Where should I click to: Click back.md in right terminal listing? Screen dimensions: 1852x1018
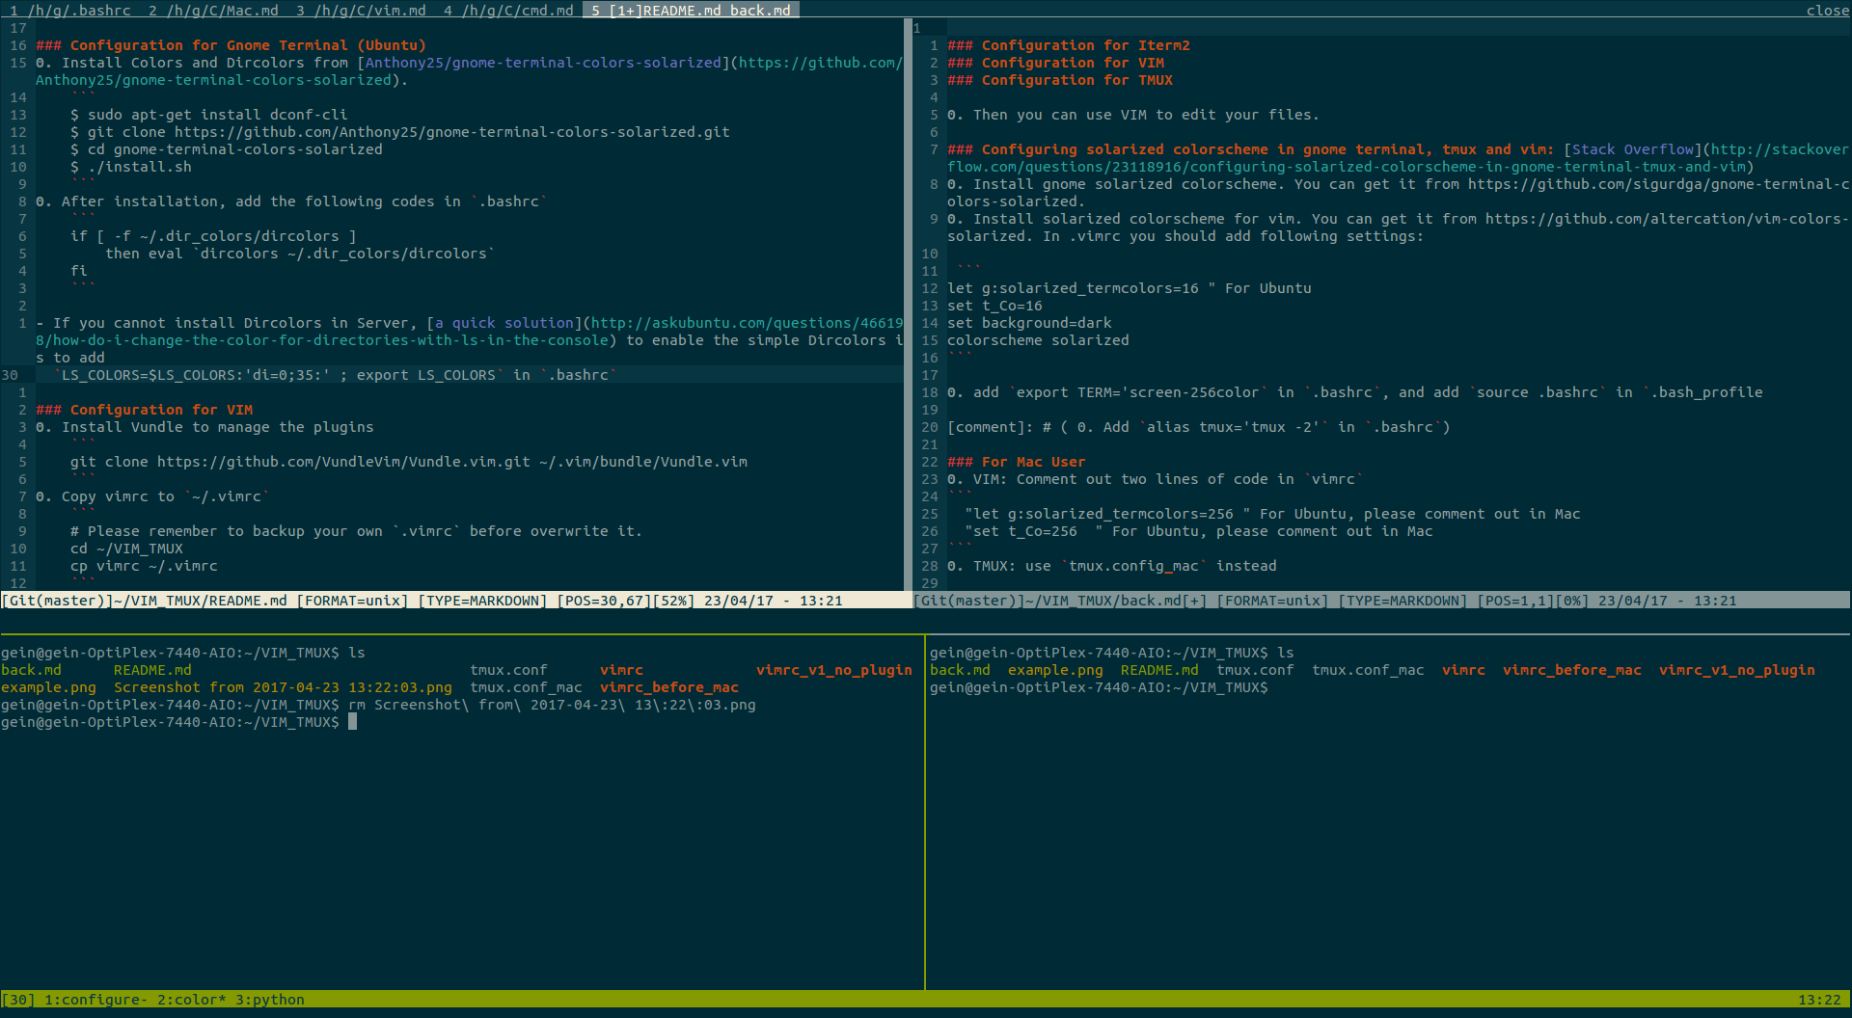coord(960,670)
